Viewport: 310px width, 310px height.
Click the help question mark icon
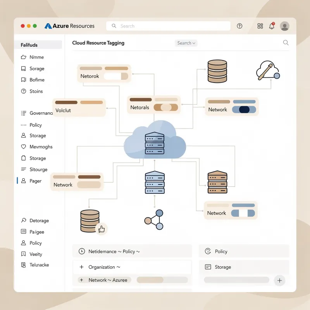click(x=239, y=26)
